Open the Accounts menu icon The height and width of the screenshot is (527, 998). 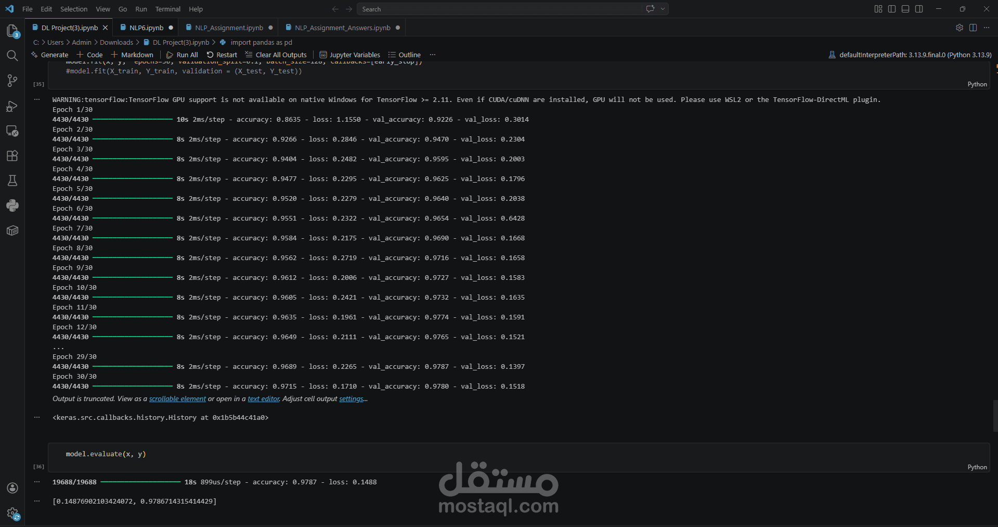point(12,488)
